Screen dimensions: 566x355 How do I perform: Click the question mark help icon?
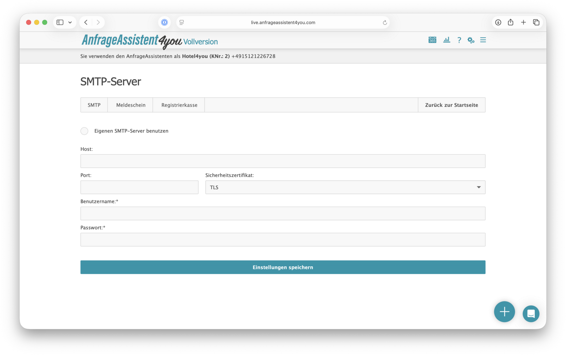pos(459,40)
